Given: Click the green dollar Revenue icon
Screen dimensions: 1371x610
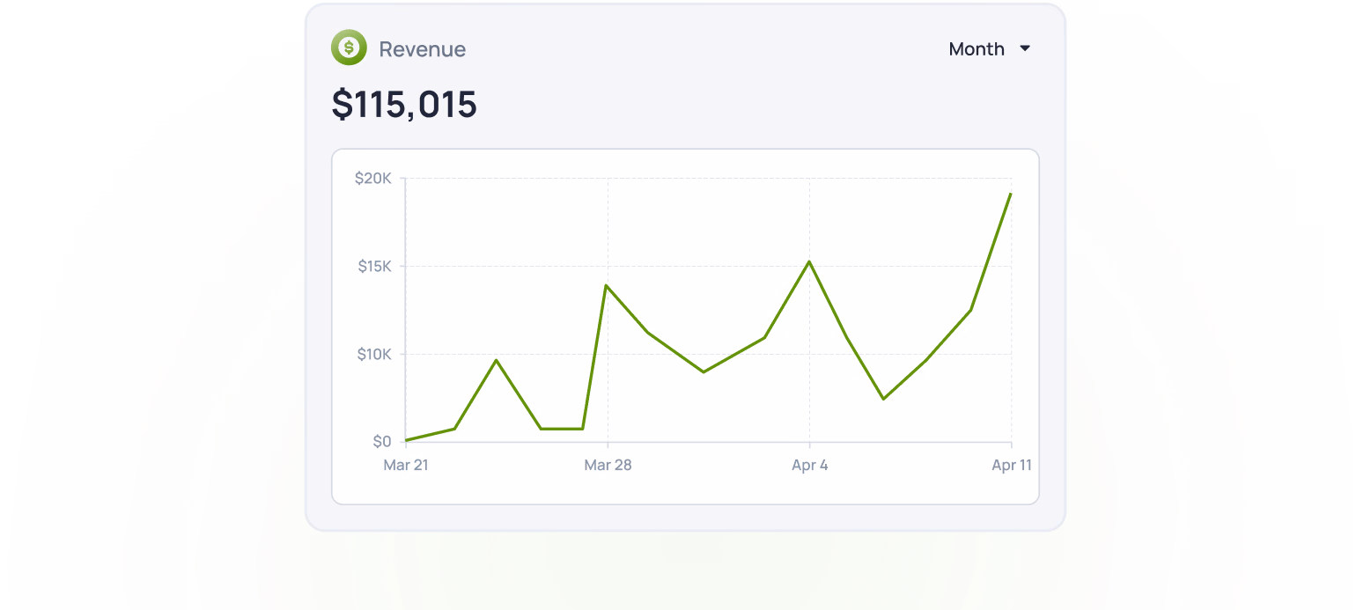Looking at the screenshot, I should [x=349, y=48].
